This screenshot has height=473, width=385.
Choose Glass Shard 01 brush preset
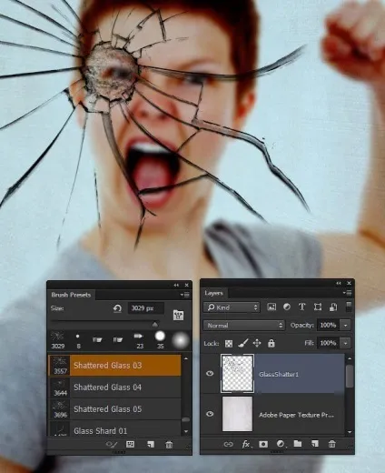click(114, 429)
